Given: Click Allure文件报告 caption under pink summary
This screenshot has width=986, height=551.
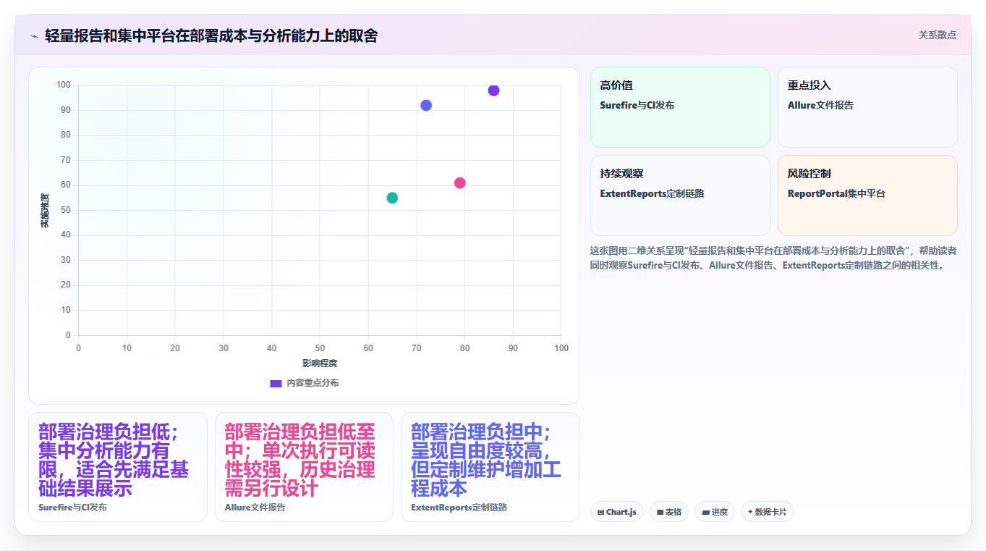Looking at the screenshot, I should tap(255, 508).
